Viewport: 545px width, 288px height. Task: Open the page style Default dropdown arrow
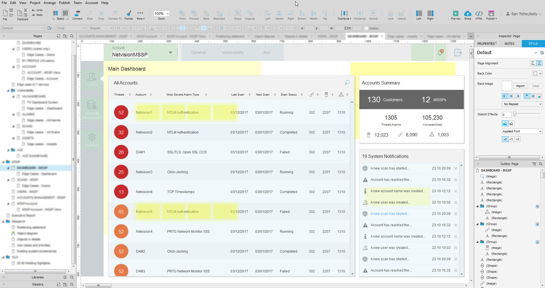point(536,53)
